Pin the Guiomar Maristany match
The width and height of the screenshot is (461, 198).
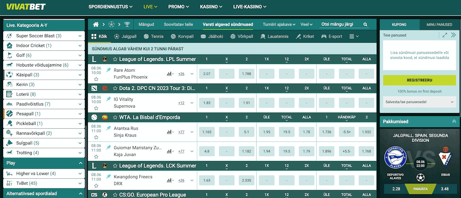click(108, 147)
